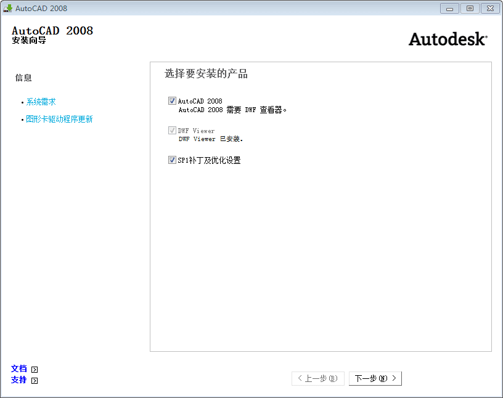The image size is (503, 398).
Task: Select text 'AutoCAD 2008 需要 DWF 查看器。'
Action: click(232, 110)
